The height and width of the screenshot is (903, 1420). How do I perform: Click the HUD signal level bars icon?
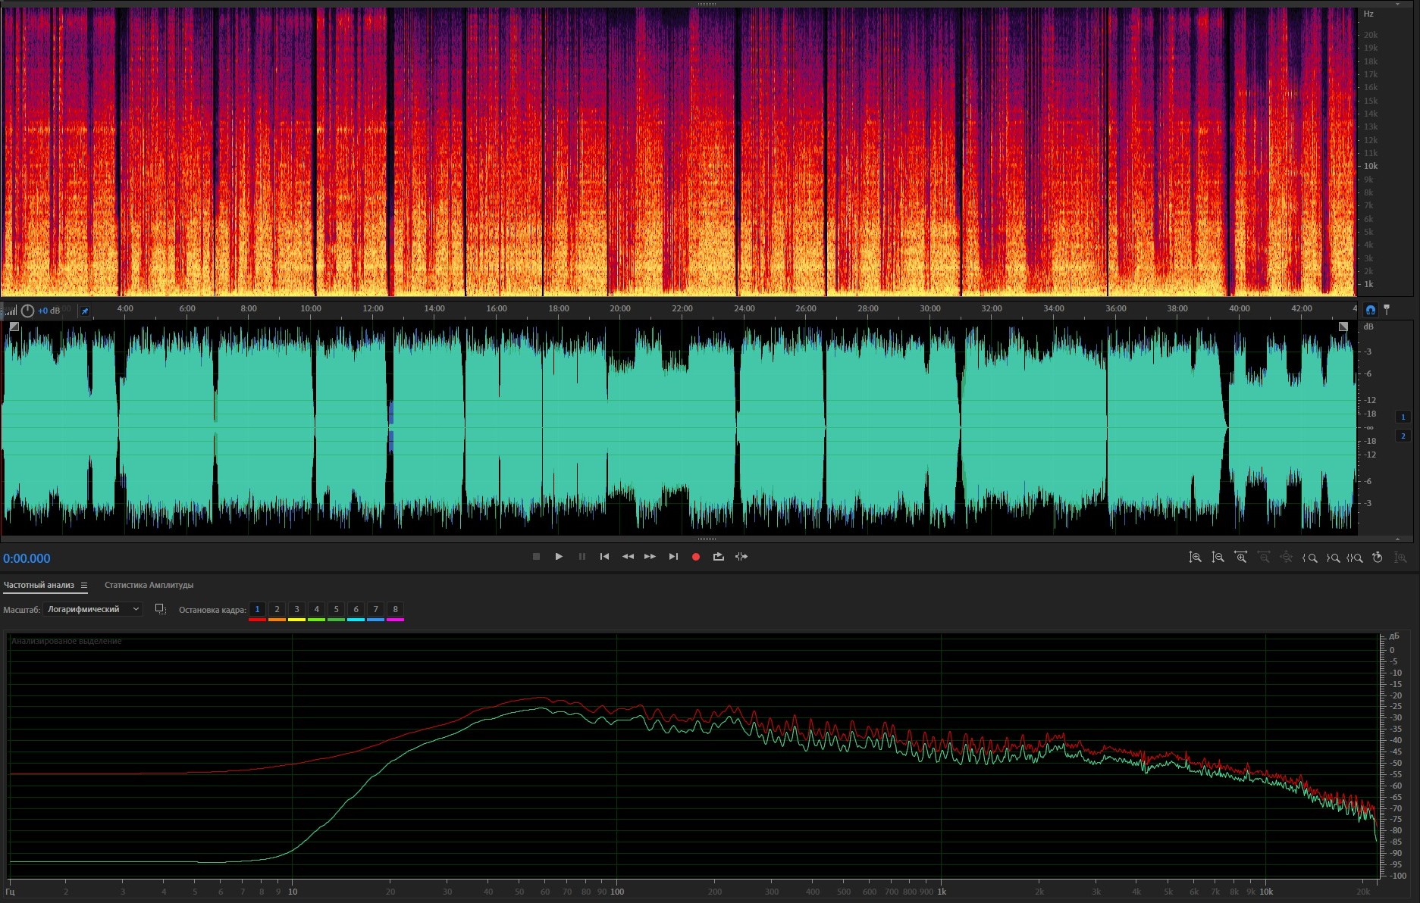click(x=11, y=311)
